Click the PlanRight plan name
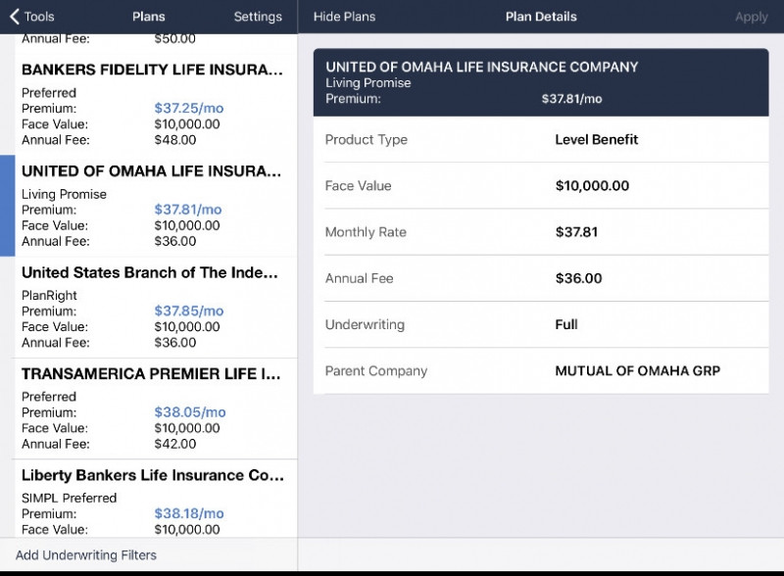This screenshot has height=576, width=784. click(x=49, y=296)
